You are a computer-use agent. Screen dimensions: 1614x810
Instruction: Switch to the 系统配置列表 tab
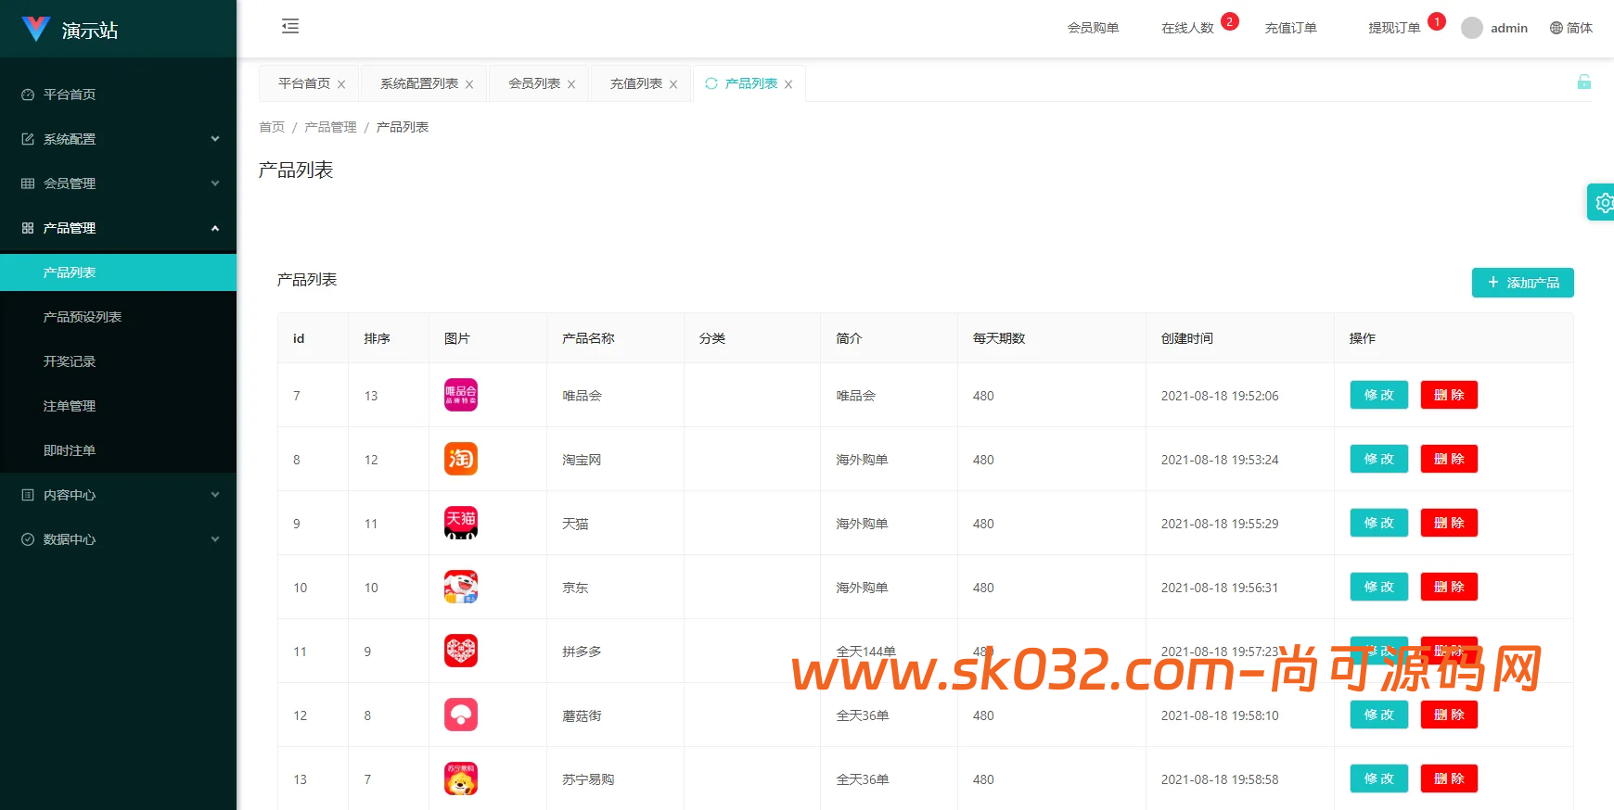[419, 83]
